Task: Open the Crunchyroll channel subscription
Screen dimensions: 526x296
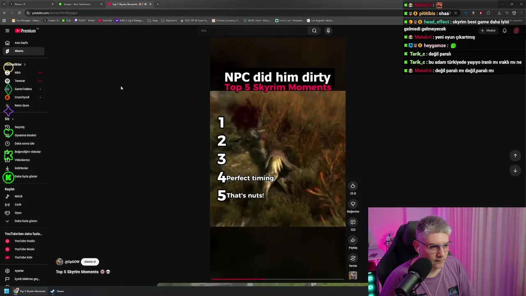Action: point(23,97)
